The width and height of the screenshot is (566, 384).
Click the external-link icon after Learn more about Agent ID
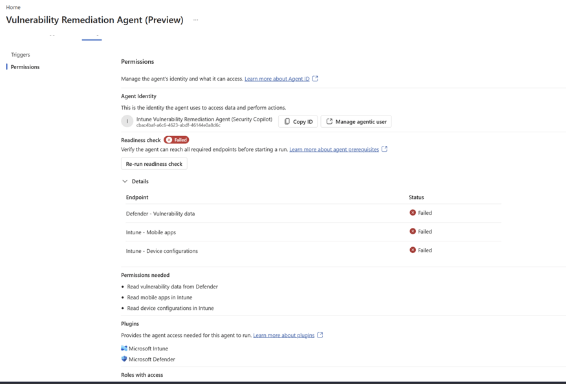[315, 79]
